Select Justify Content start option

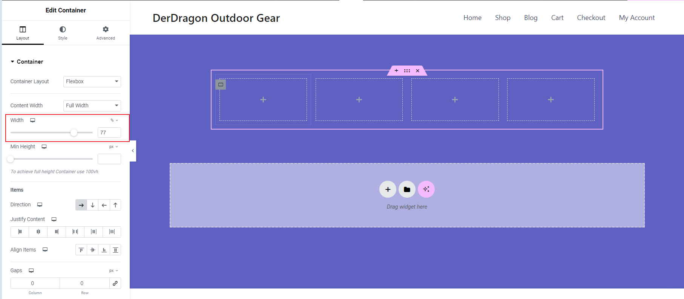(20, 232)
